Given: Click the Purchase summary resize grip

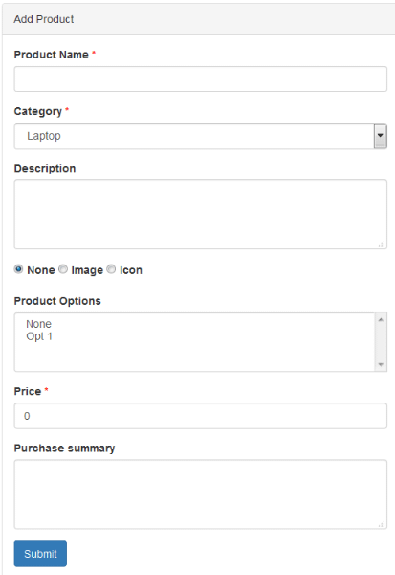Looking at the screenshot, I should 382,524.
